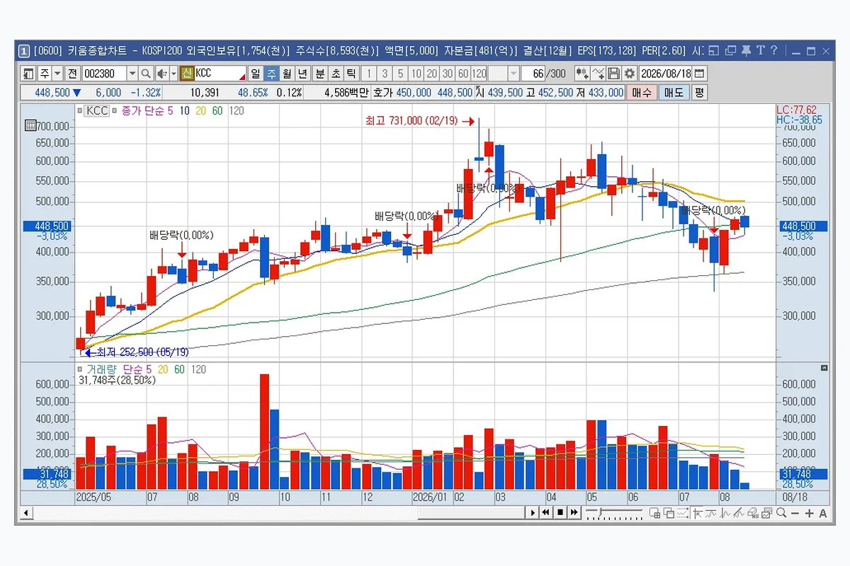Add a candle indicator with chart-plus icon

(582, 74)
